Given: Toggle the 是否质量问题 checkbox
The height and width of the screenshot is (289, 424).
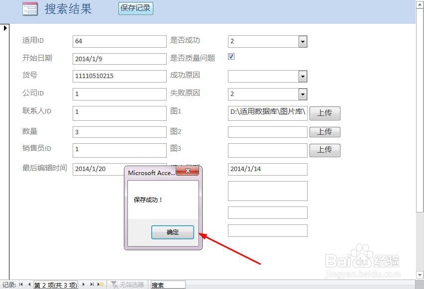Looking at the screenshot, I should click(231, 57).
